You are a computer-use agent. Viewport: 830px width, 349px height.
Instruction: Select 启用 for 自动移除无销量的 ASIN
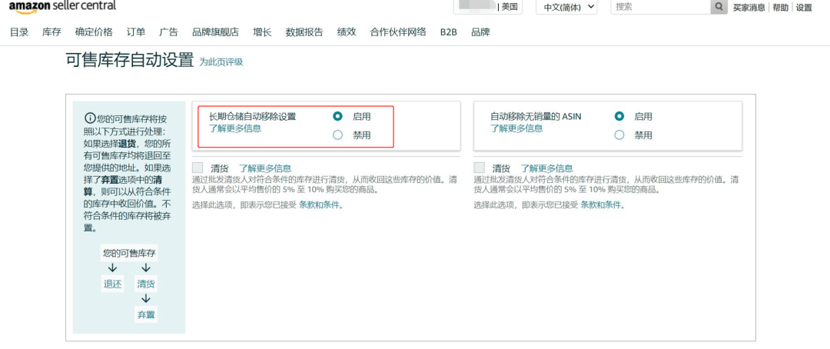[619, 116]
